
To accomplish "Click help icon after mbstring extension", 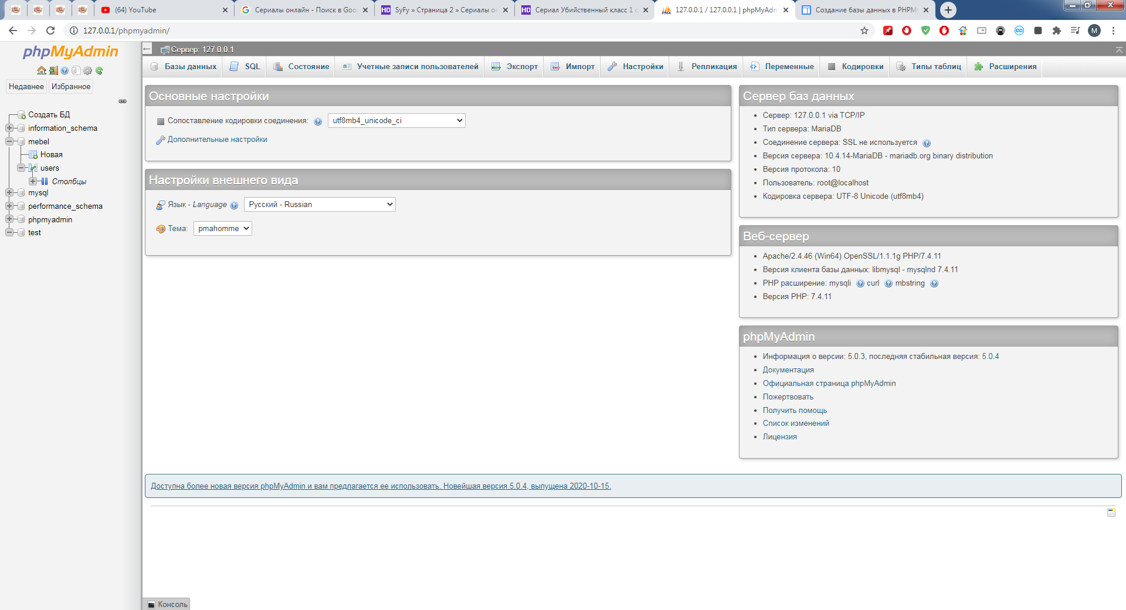I will click(x=934, y=284).
